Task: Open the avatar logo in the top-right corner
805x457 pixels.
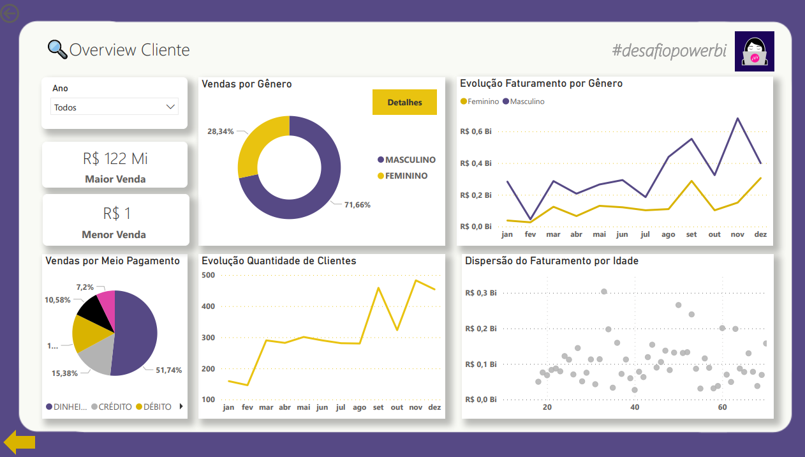Action: pyautogui.click(x=754, y=50)
